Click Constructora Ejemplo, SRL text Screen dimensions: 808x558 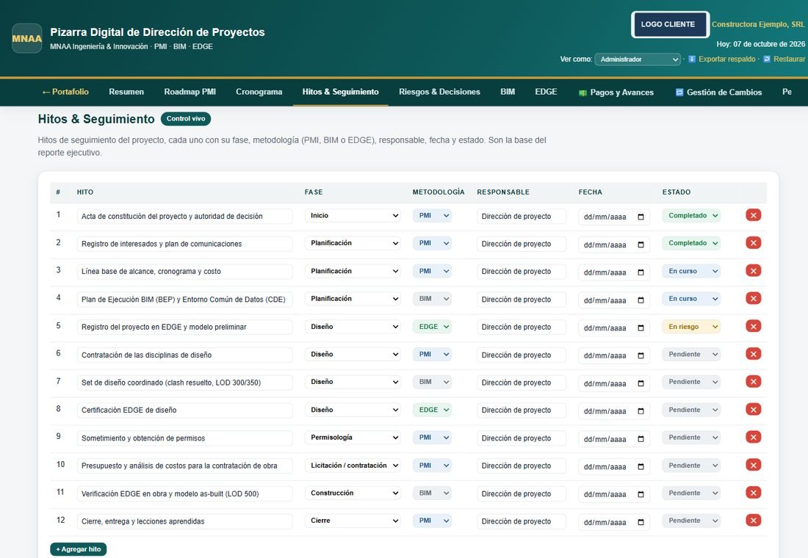click(x=757, y=24)
